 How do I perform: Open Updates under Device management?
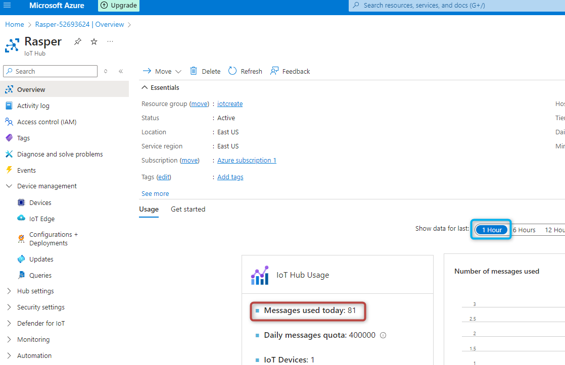41,259
